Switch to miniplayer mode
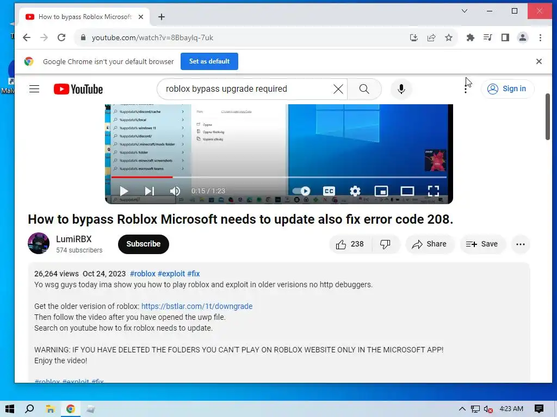This screenshot has height=417, width=557. pos(381,191)
